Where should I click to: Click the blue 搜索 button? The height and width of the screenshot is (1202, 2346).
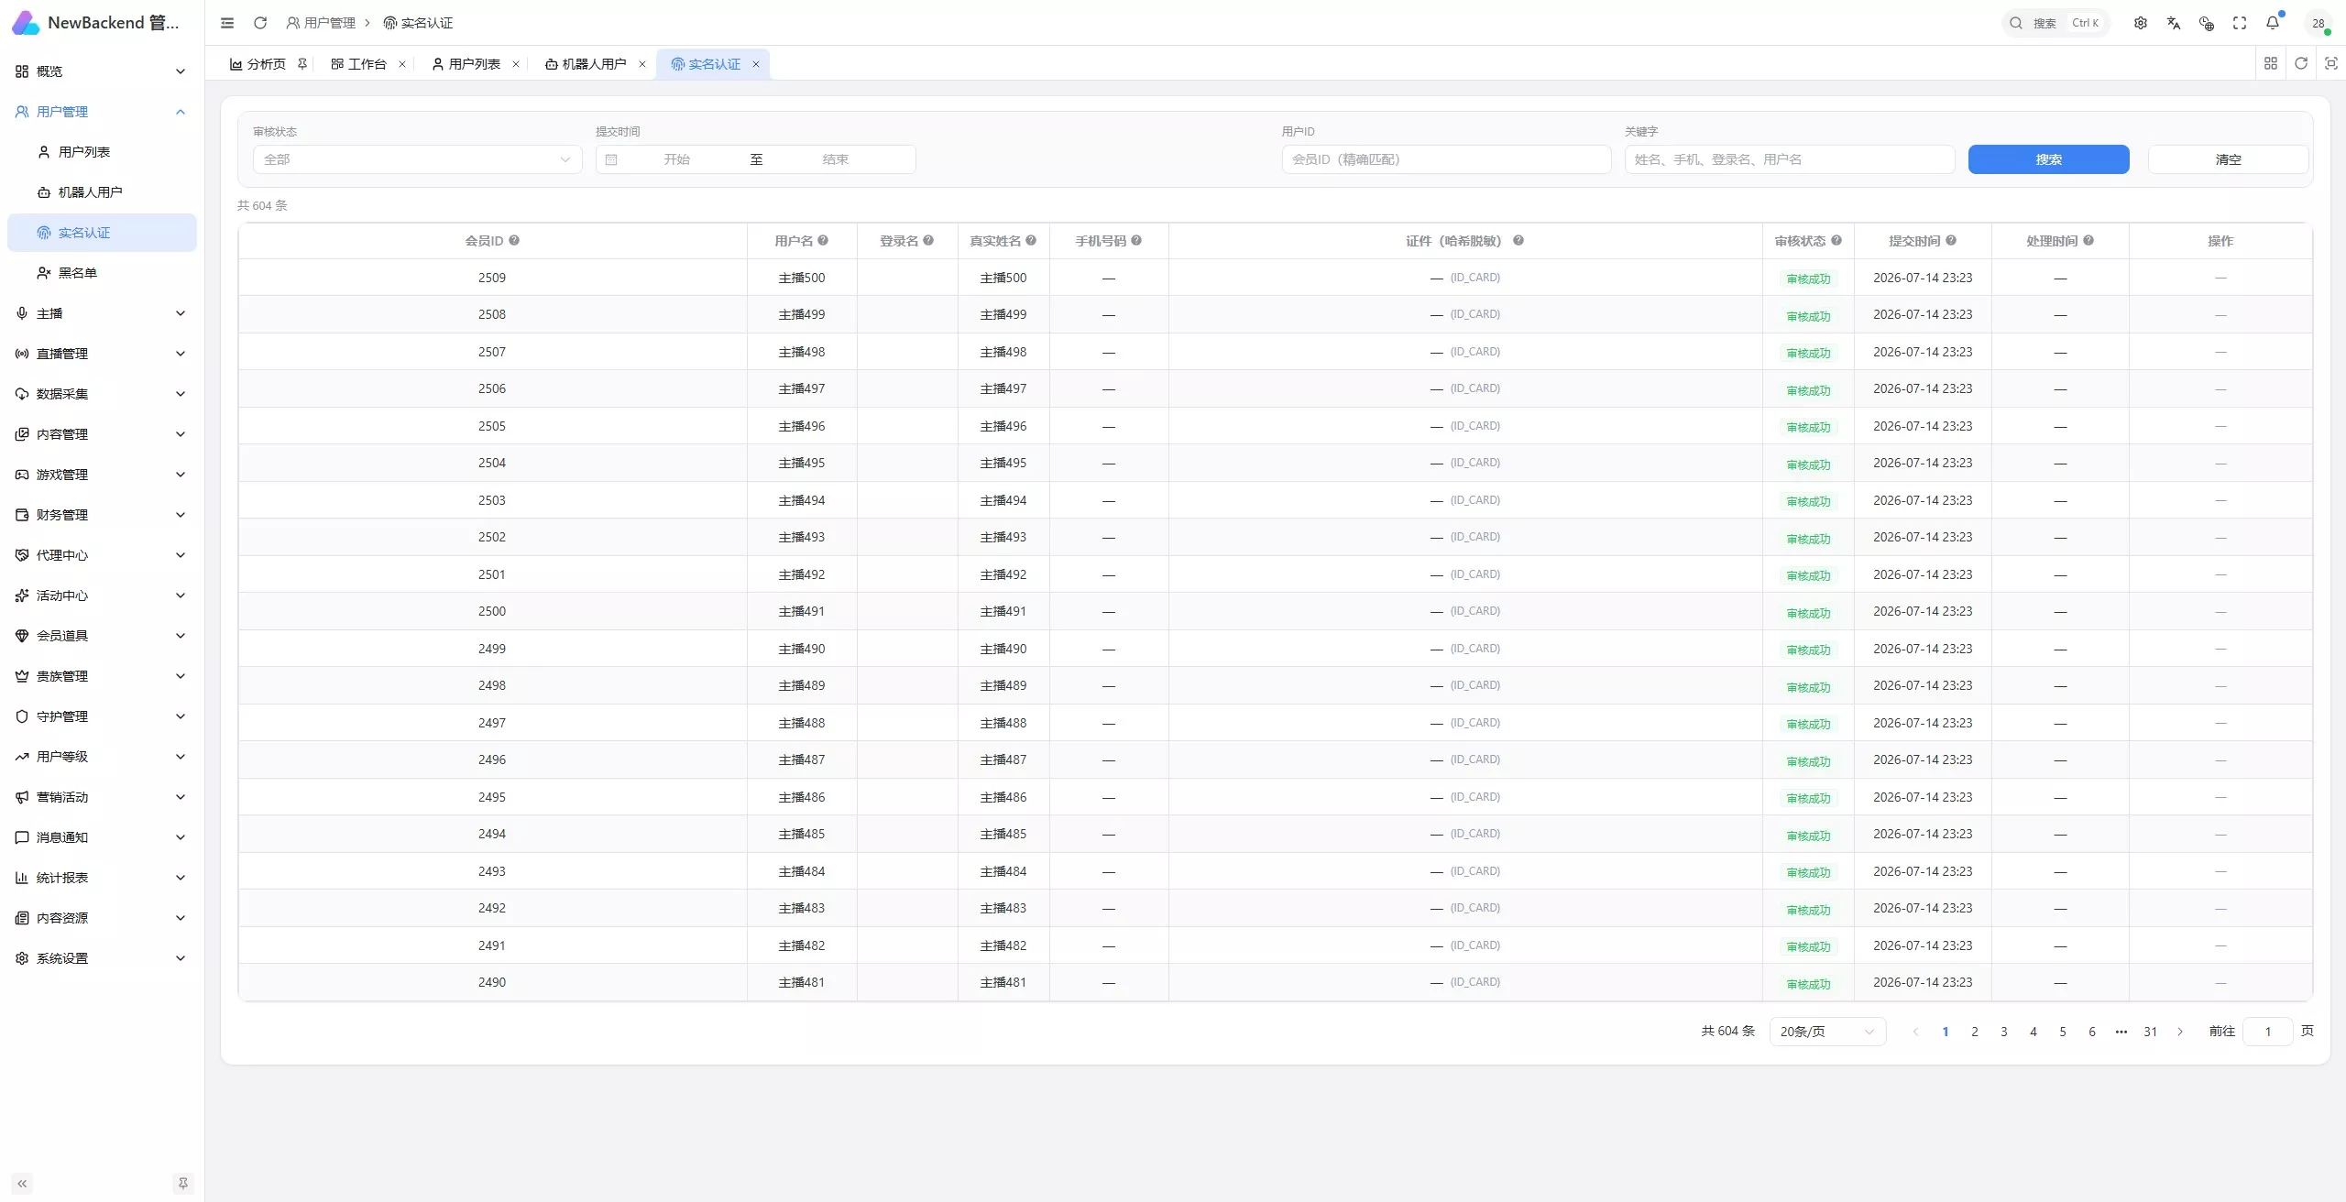point(2048,159)
